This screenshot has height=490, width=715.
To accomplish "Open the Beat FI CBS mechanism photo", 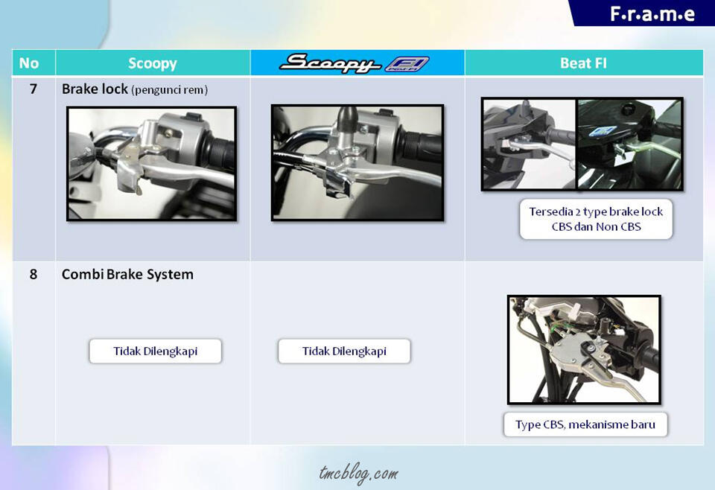I will coord(584,349).
